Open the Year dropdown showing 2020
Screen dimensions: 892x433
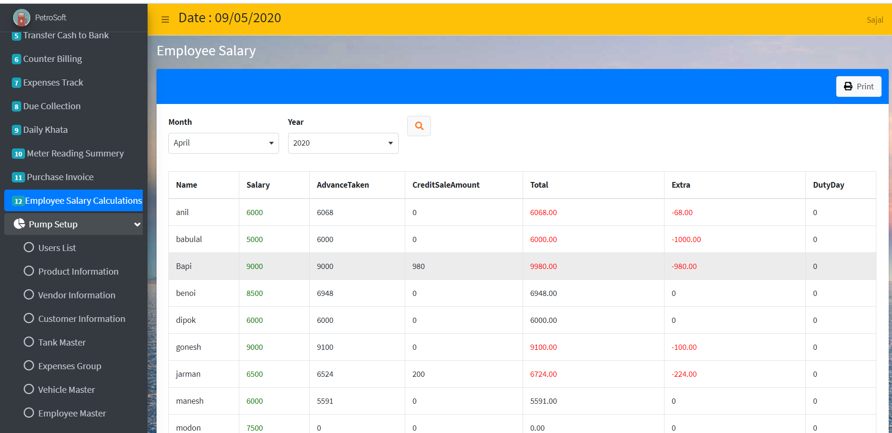343,143
